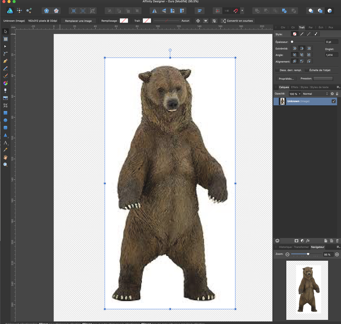Choose the Zoom magnifier tool

point(6,164)
